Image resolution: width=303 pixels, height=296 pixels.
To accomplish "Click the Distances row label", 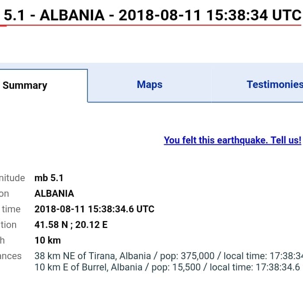I will pyautogui.click(x=10, y=256).
